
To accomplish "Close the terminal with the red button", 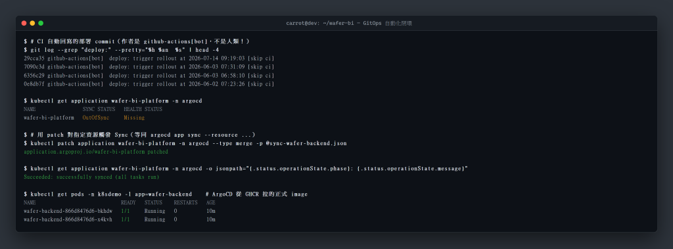I will coord(24,23).
